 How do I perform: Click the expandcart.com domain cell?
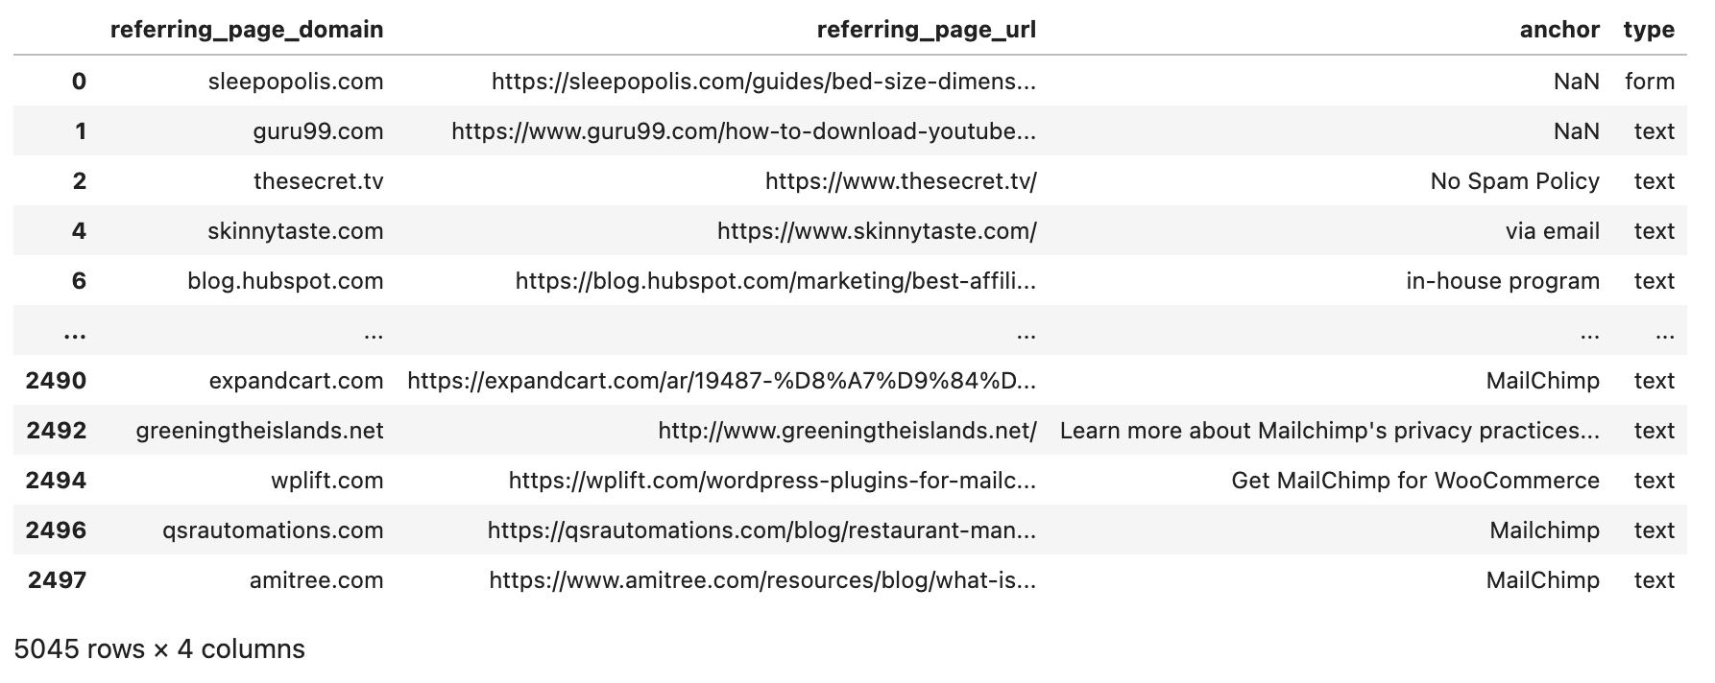click(x=297, y=381)
